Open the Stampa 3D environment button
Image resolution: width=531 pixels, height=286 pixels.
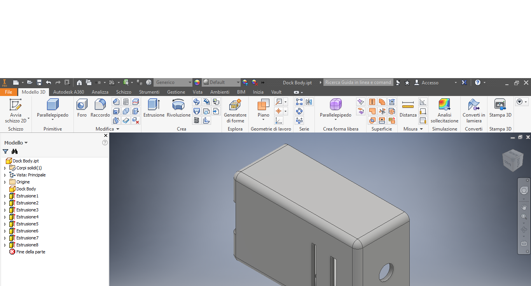500,108
